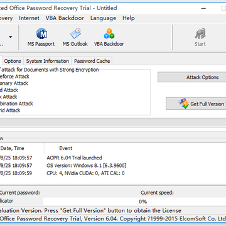This screenshot has width=226, height=226.
Task: Choose Hybrid Attack from attack list
Action: 10,110
